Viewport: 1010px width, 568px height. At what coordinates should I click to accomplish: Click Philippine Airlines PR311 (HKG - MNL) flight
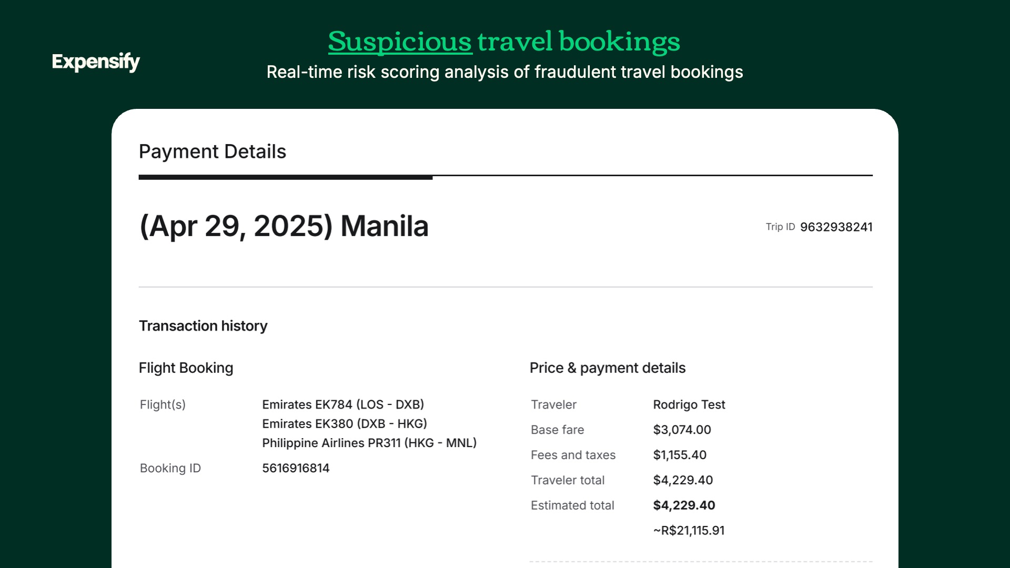(x=369, y=443)
